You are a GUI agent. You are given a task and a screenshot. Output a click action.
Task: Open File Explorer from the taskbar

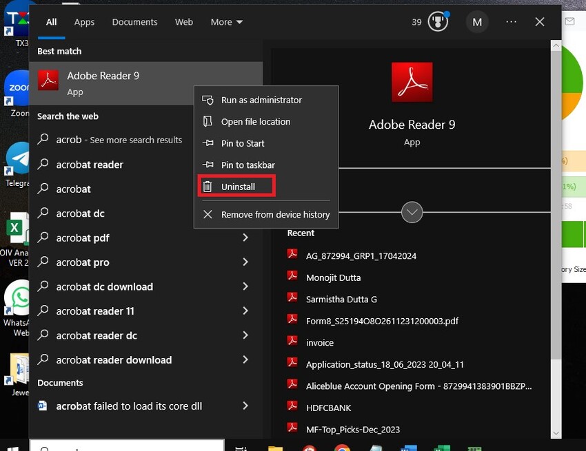coord(274,446)
